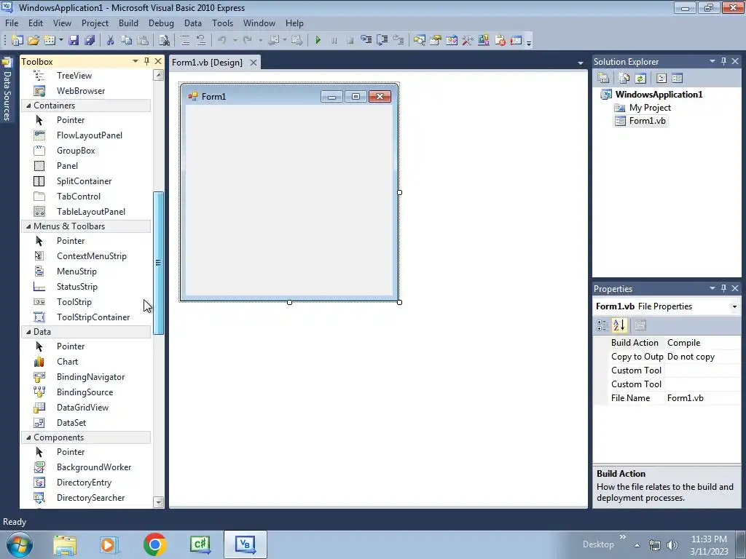
Task: Select the FlowLayoutPanel control in Toolbox
Action: [x=86, y=135]
